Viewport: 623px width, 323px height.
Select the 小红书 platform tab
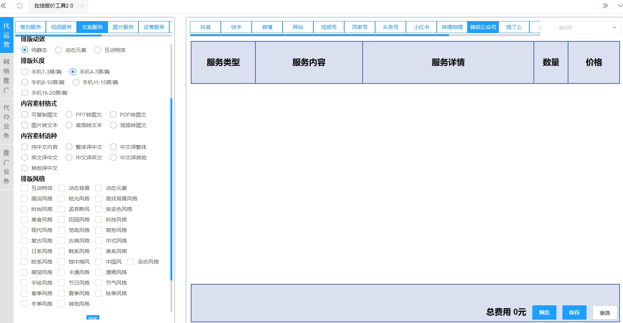(421, 27)
